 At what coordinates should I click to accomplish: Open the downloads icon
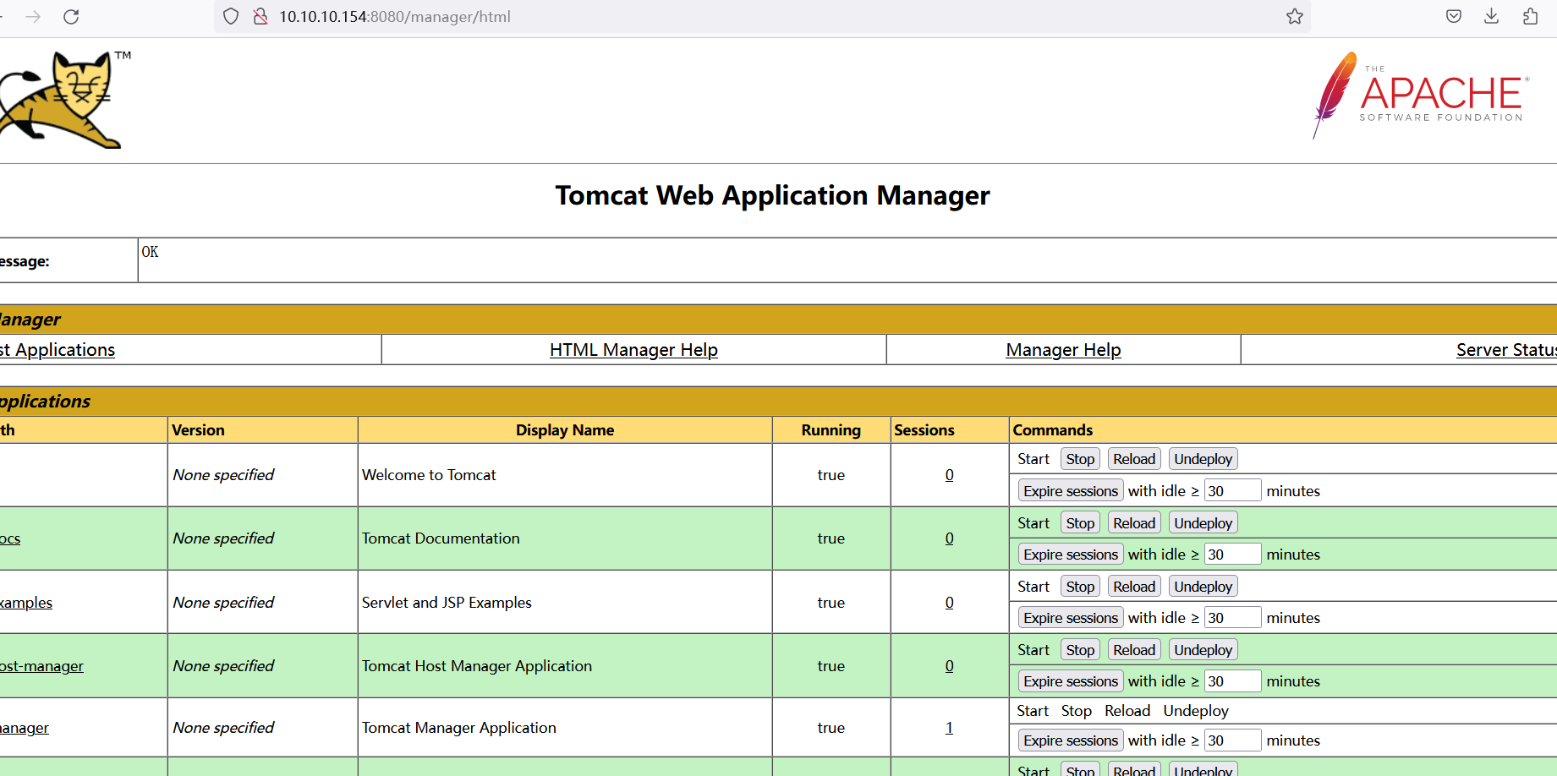point(1492,17)
